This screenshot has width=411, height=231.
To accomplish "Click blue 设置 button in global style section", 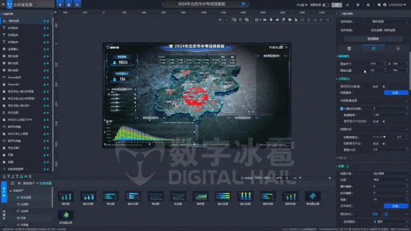I will pos(396,92).
